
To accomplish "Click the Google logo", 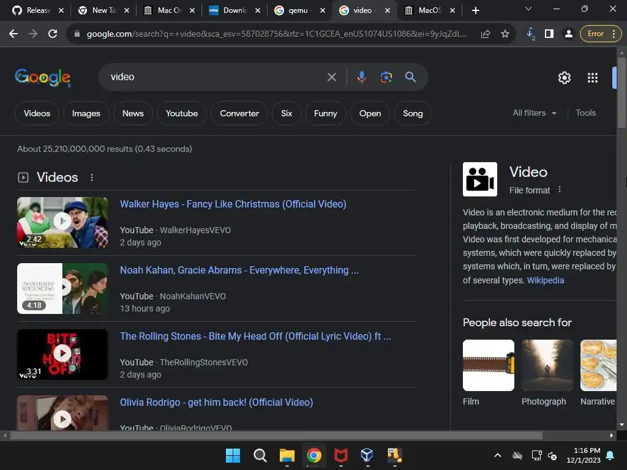I will click(43, 78).
